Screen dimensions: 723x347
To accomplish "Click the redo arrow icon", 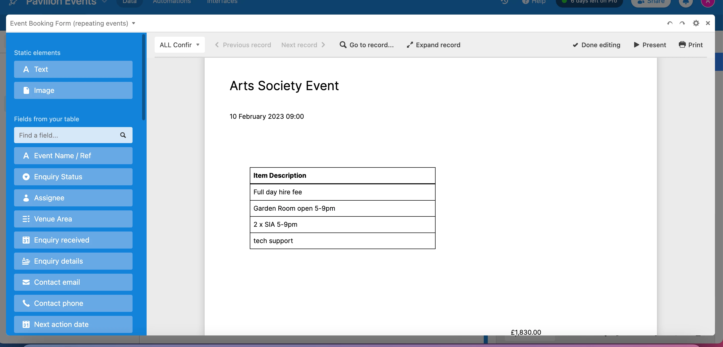I will [x=682, y=23].
